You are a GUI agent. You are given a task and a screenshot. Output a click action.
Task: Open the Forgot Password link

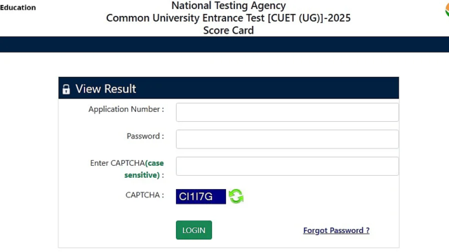(x=336, y=230)
